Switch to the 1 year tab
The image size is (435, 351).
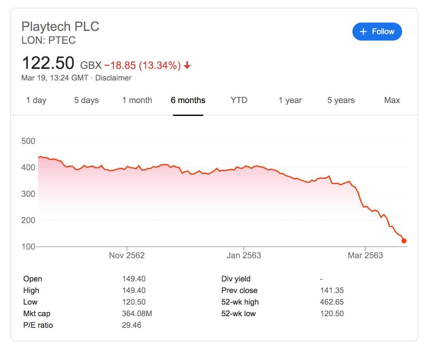coord(290,100)
